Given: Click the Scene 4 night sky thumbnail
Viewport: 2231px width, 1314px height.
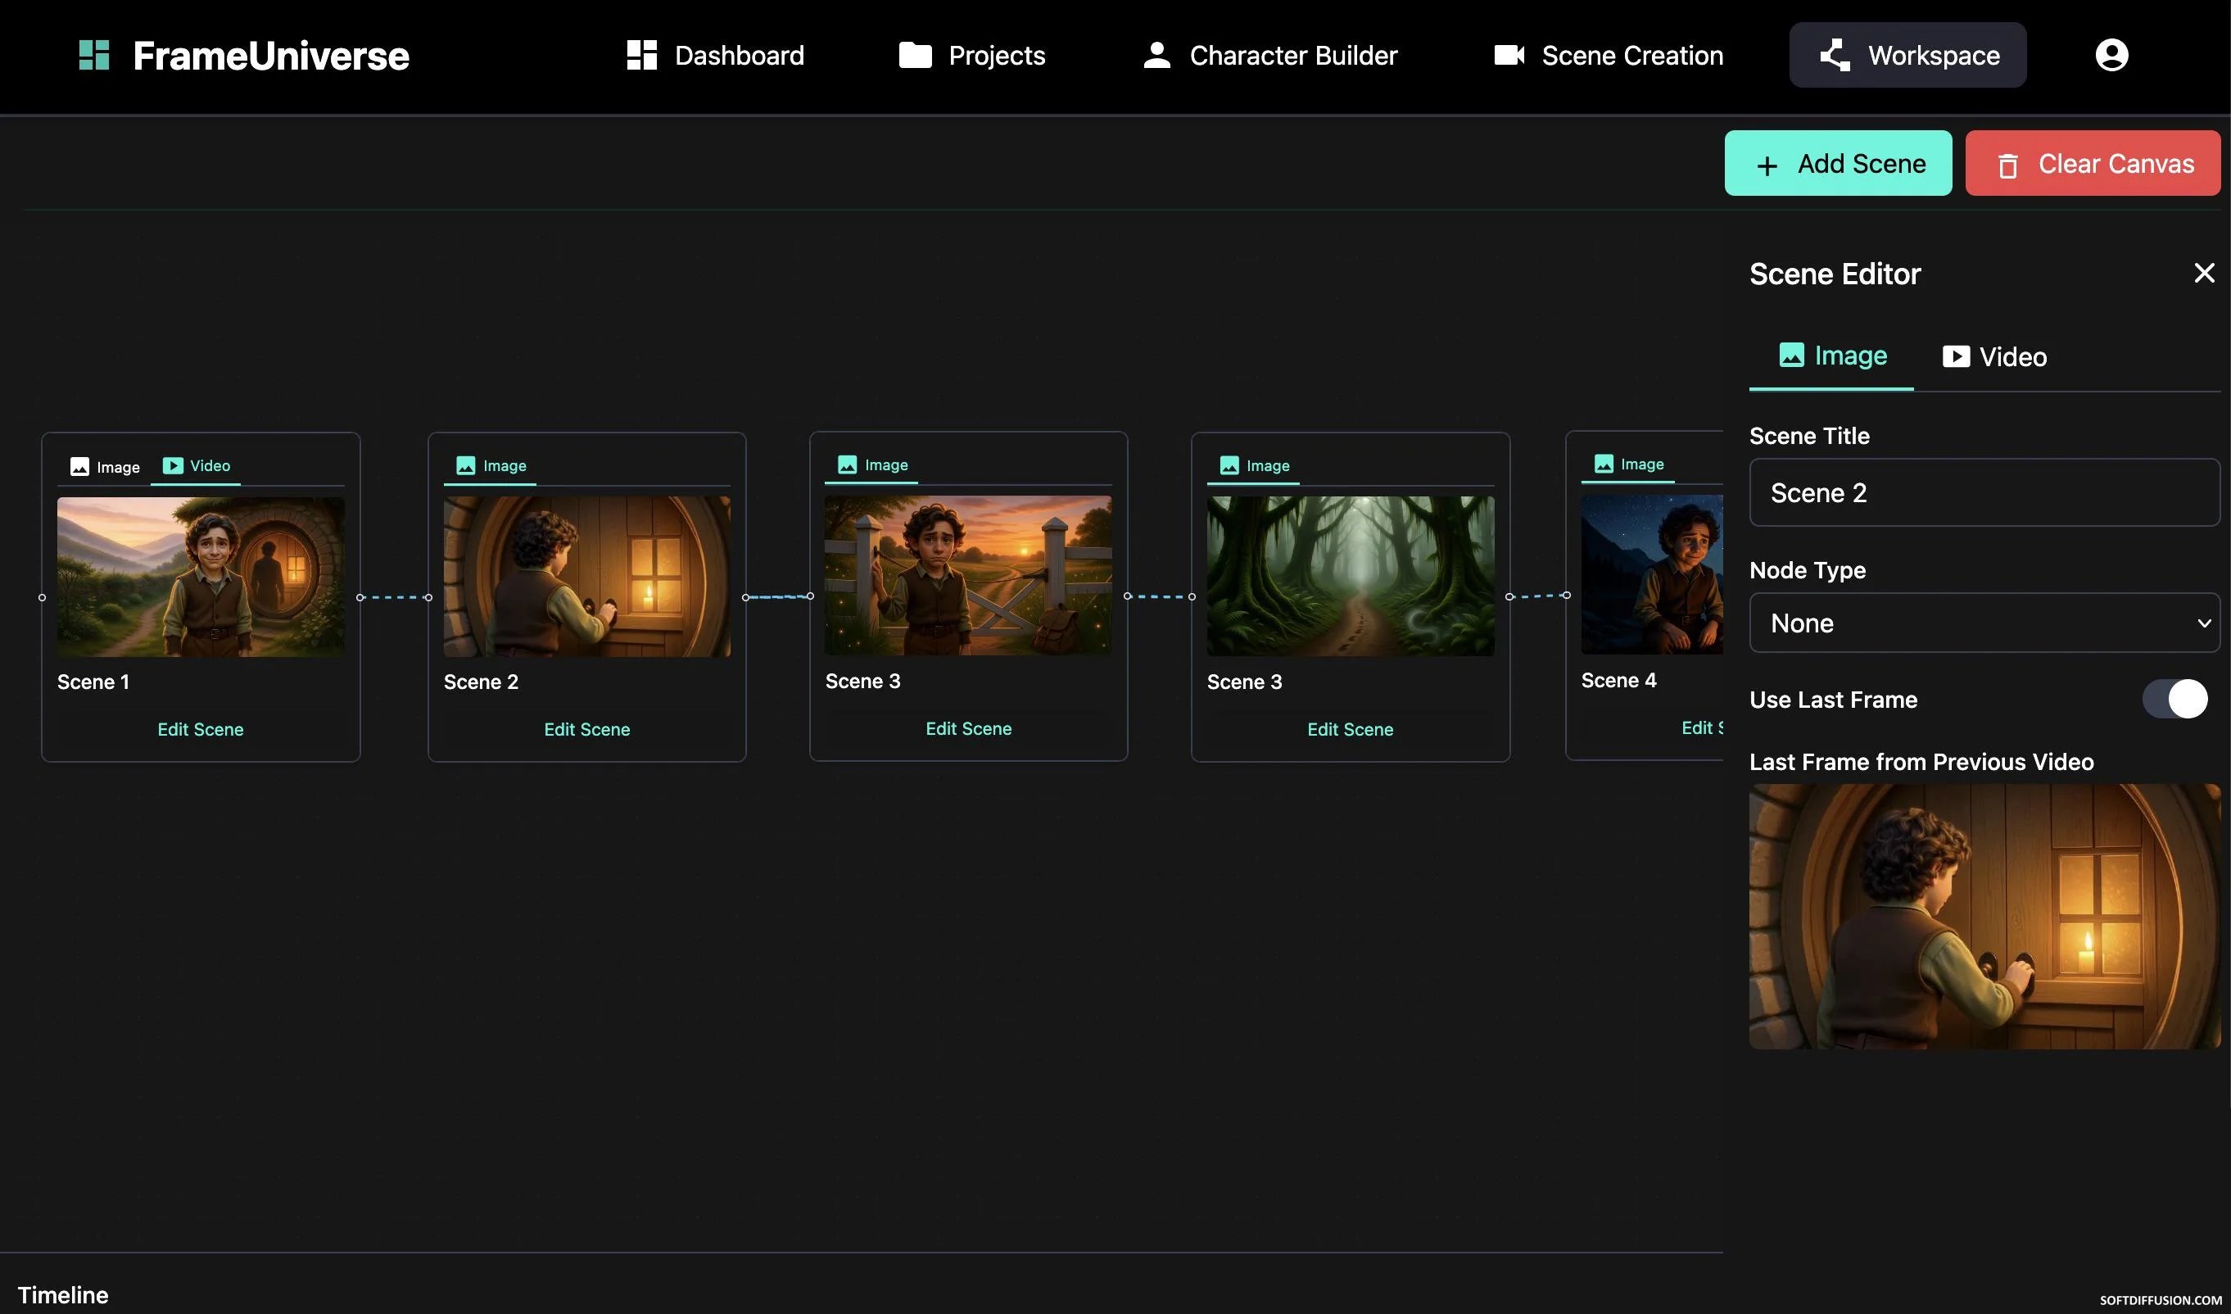Looking at the screenshot, I should [x=1652, y=574].
